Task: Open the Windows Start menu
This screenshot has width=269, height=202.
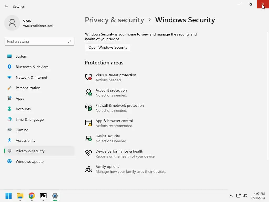Action: pyautogui.click(x=9, y=196)
